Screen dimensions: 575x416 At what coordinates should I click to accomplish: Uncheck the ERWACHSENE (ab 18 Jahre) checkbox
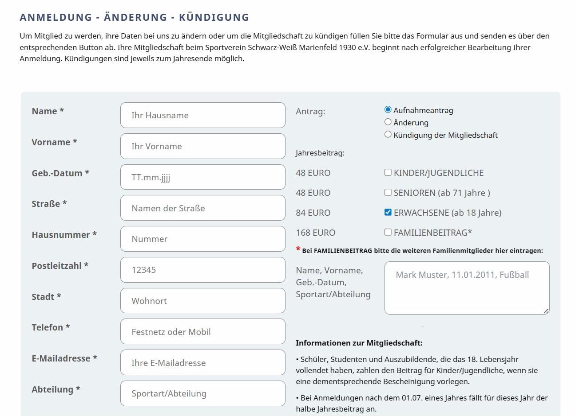point(388,212)
